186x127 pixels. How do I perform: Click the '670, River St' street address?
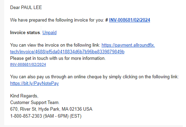coord(23,109)
